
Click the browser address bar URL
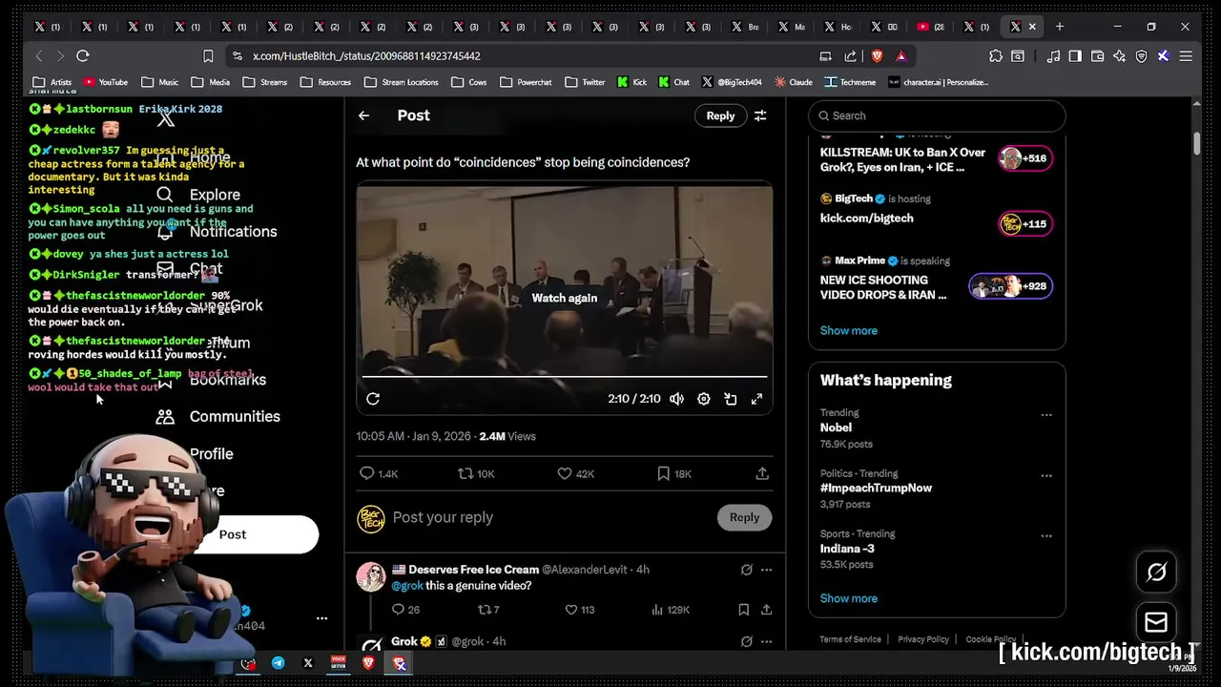click(366, 56)
